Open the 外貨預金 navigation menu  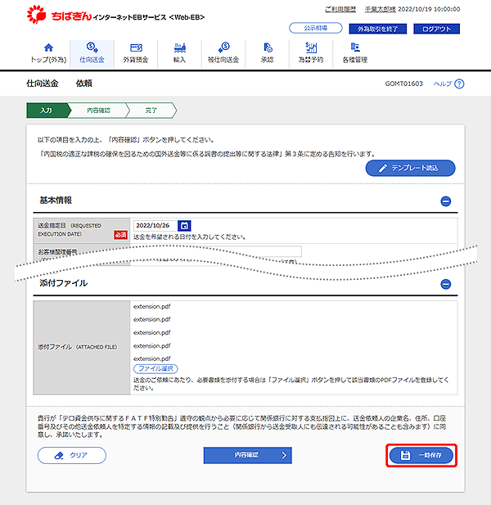pos(136,53)
